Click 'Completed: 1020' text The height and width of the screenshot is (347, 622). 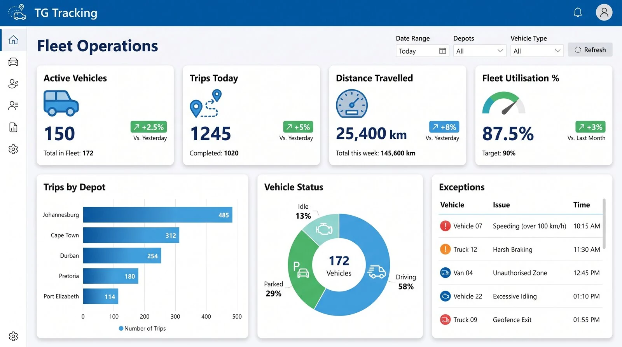tap(214, 153)
